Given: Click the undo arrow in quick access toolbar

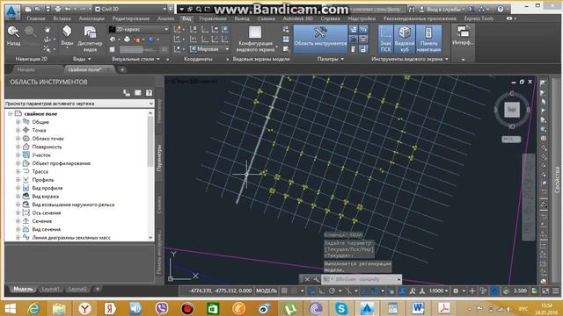Looking at the screenshot, I should coord(69,9).
